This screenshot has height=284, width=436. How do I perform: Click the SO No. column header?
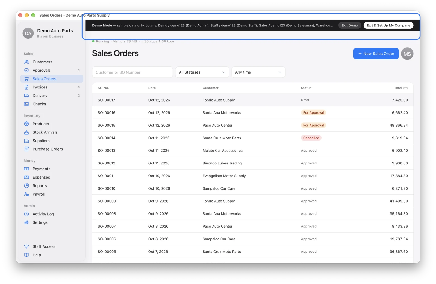pyautogui.click(x=103, y=88)
